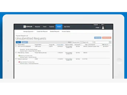
Task: Click the $1,157.53 total amount
Action: pyautogui.click(x=85, y=59)
